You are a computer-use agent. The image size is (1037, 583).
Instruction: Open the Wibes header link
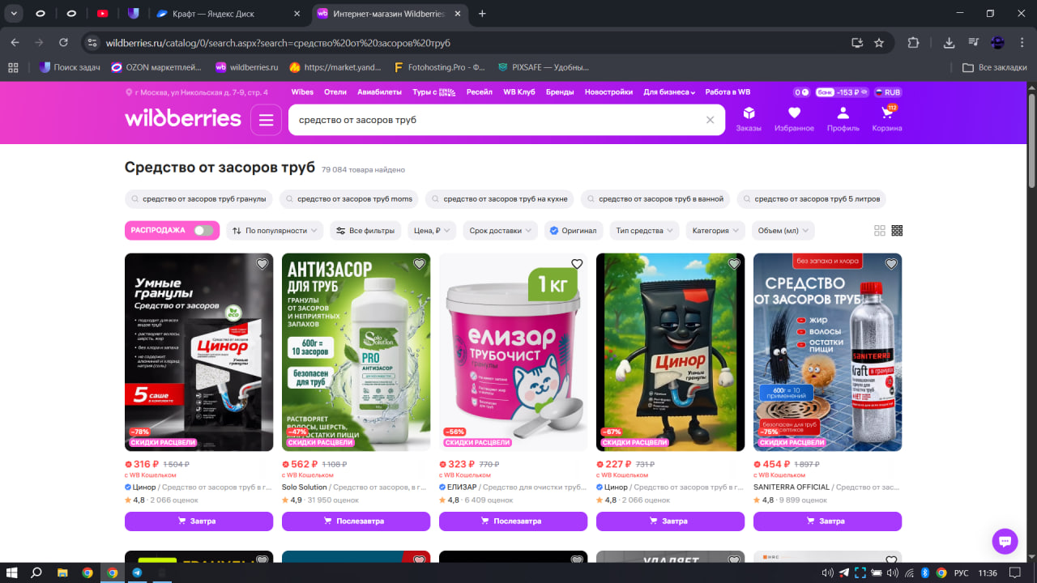pyautogui.click(x=302, y=92)
